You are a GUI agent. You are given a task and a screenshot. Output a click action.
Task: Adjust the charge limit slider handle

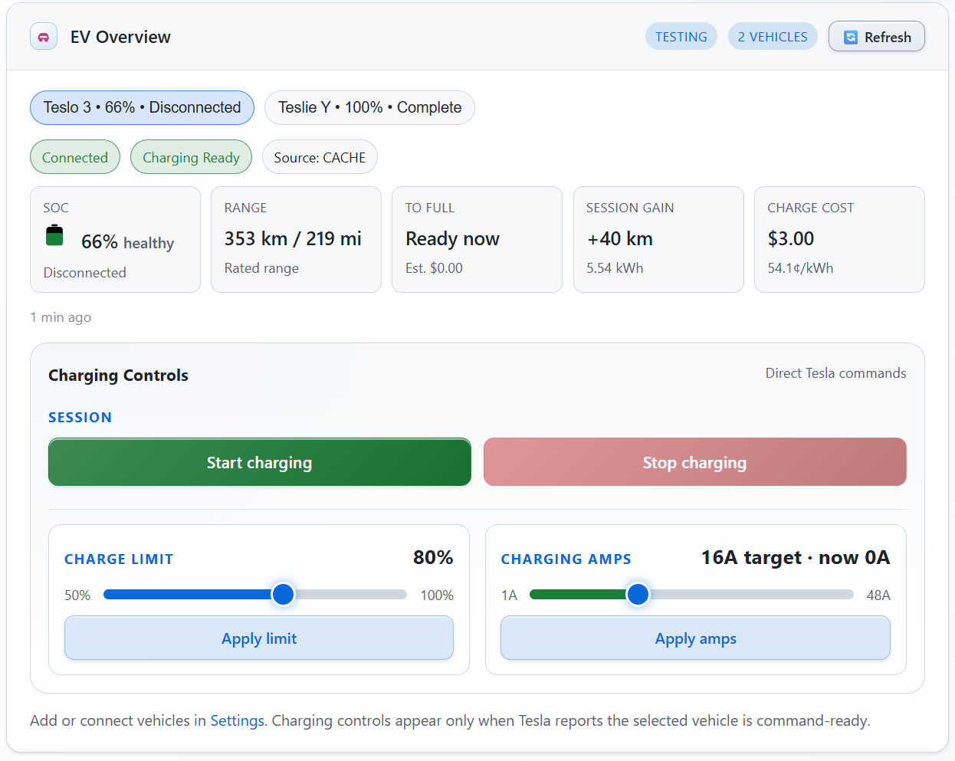click(283, 594)
